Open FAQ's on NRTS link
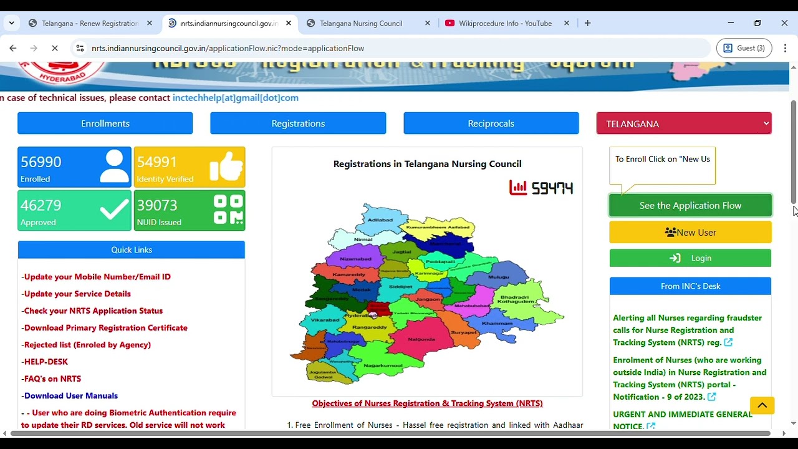The height and width of the screenshot is (449, 798). tap(51, 379)
